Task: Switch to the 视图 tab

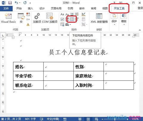Action: coord(105,8)
